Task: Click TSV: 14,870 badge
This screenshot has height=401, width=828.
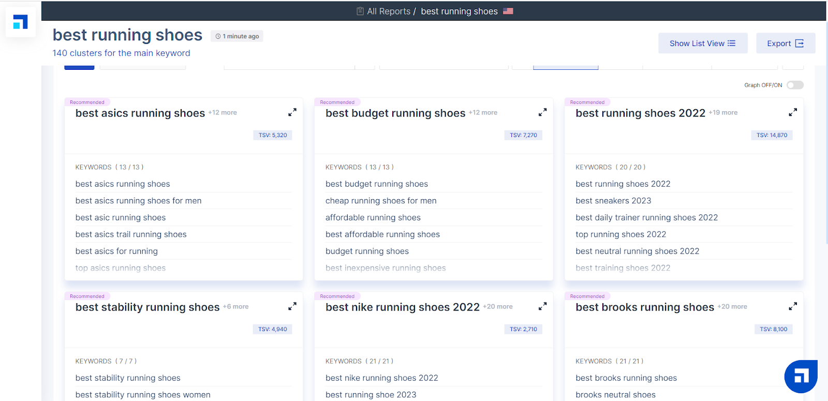Action: pos(772,135)
